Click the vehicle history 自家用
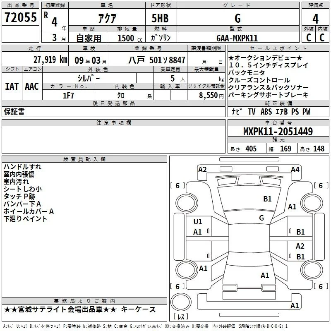 click(89, 38)
